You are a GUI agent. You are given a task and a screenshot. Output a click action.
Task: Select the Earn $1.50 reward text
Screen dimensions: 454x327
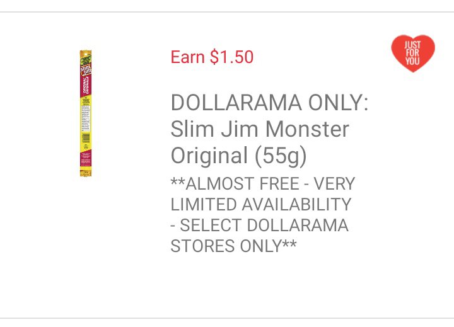pos(212,57)
